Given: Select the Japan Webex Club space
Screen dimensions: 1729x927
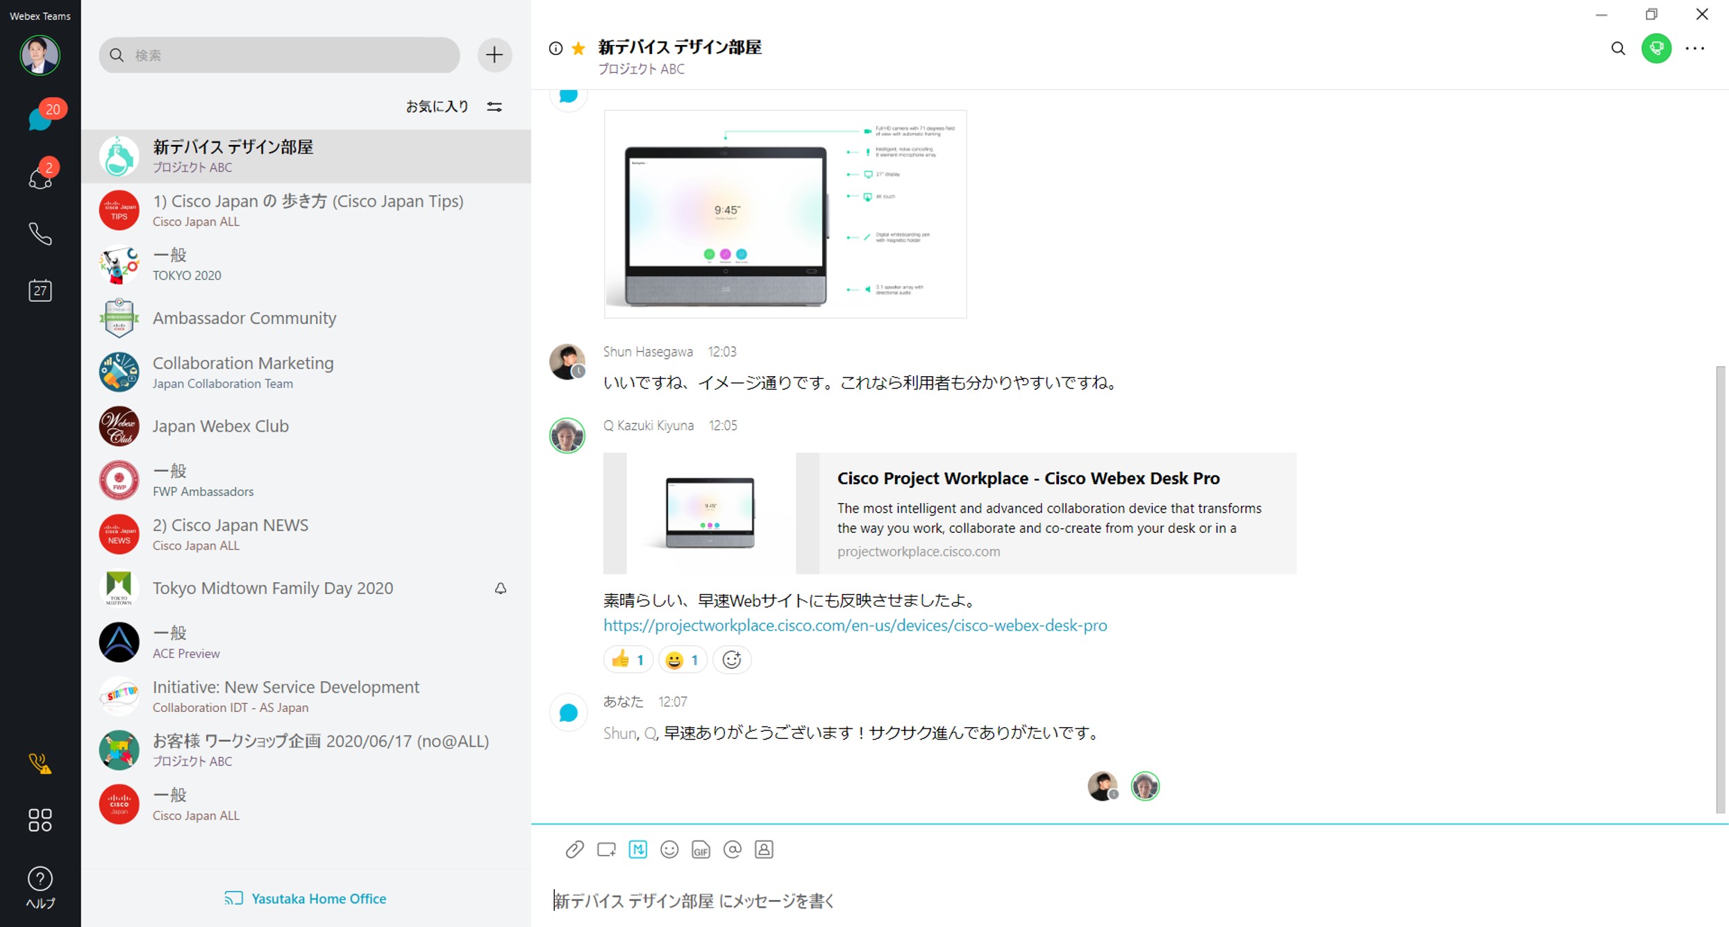Looking at the screenshot, I should click(221, 425).
